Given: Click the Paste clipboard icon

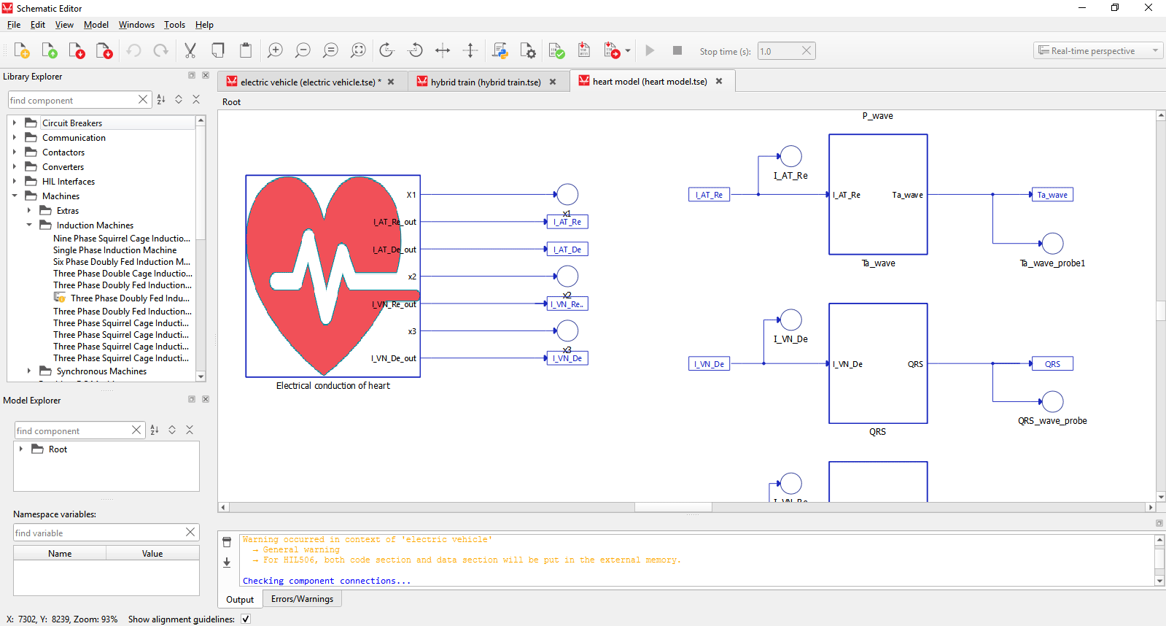Looking at the screenshot, I should coord(246,50).
